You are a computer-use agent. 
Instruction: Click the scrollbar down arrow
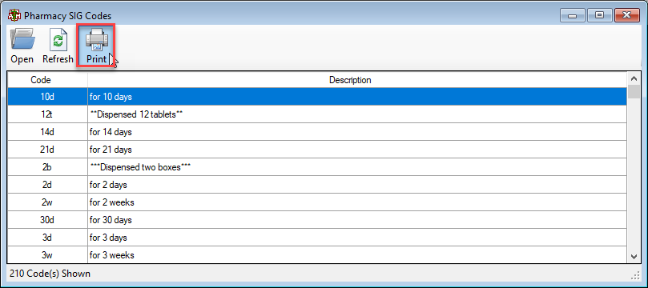click(634, 257)
